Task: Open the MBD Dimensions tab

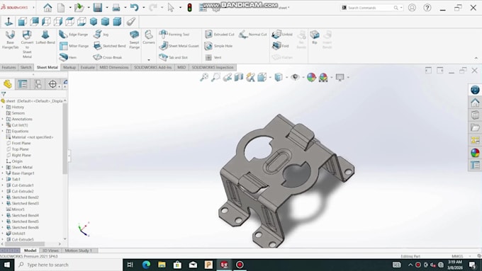Action: tap(113, 67)
